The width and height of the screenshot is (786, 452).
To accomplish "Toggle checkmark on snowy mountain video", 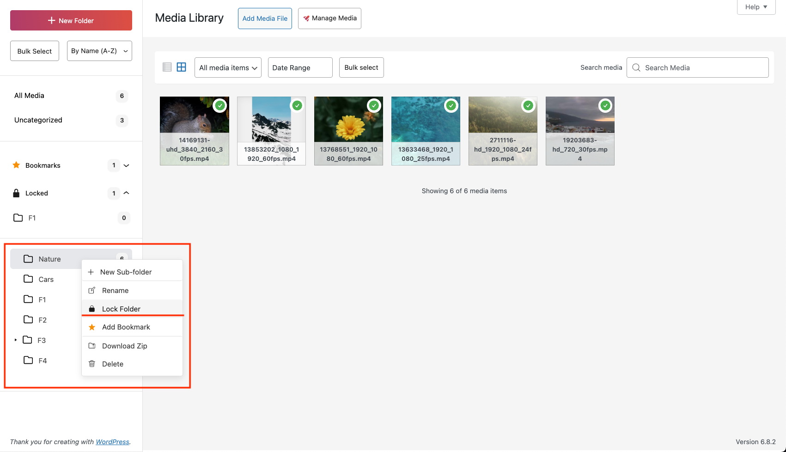I will pos(297,106).
